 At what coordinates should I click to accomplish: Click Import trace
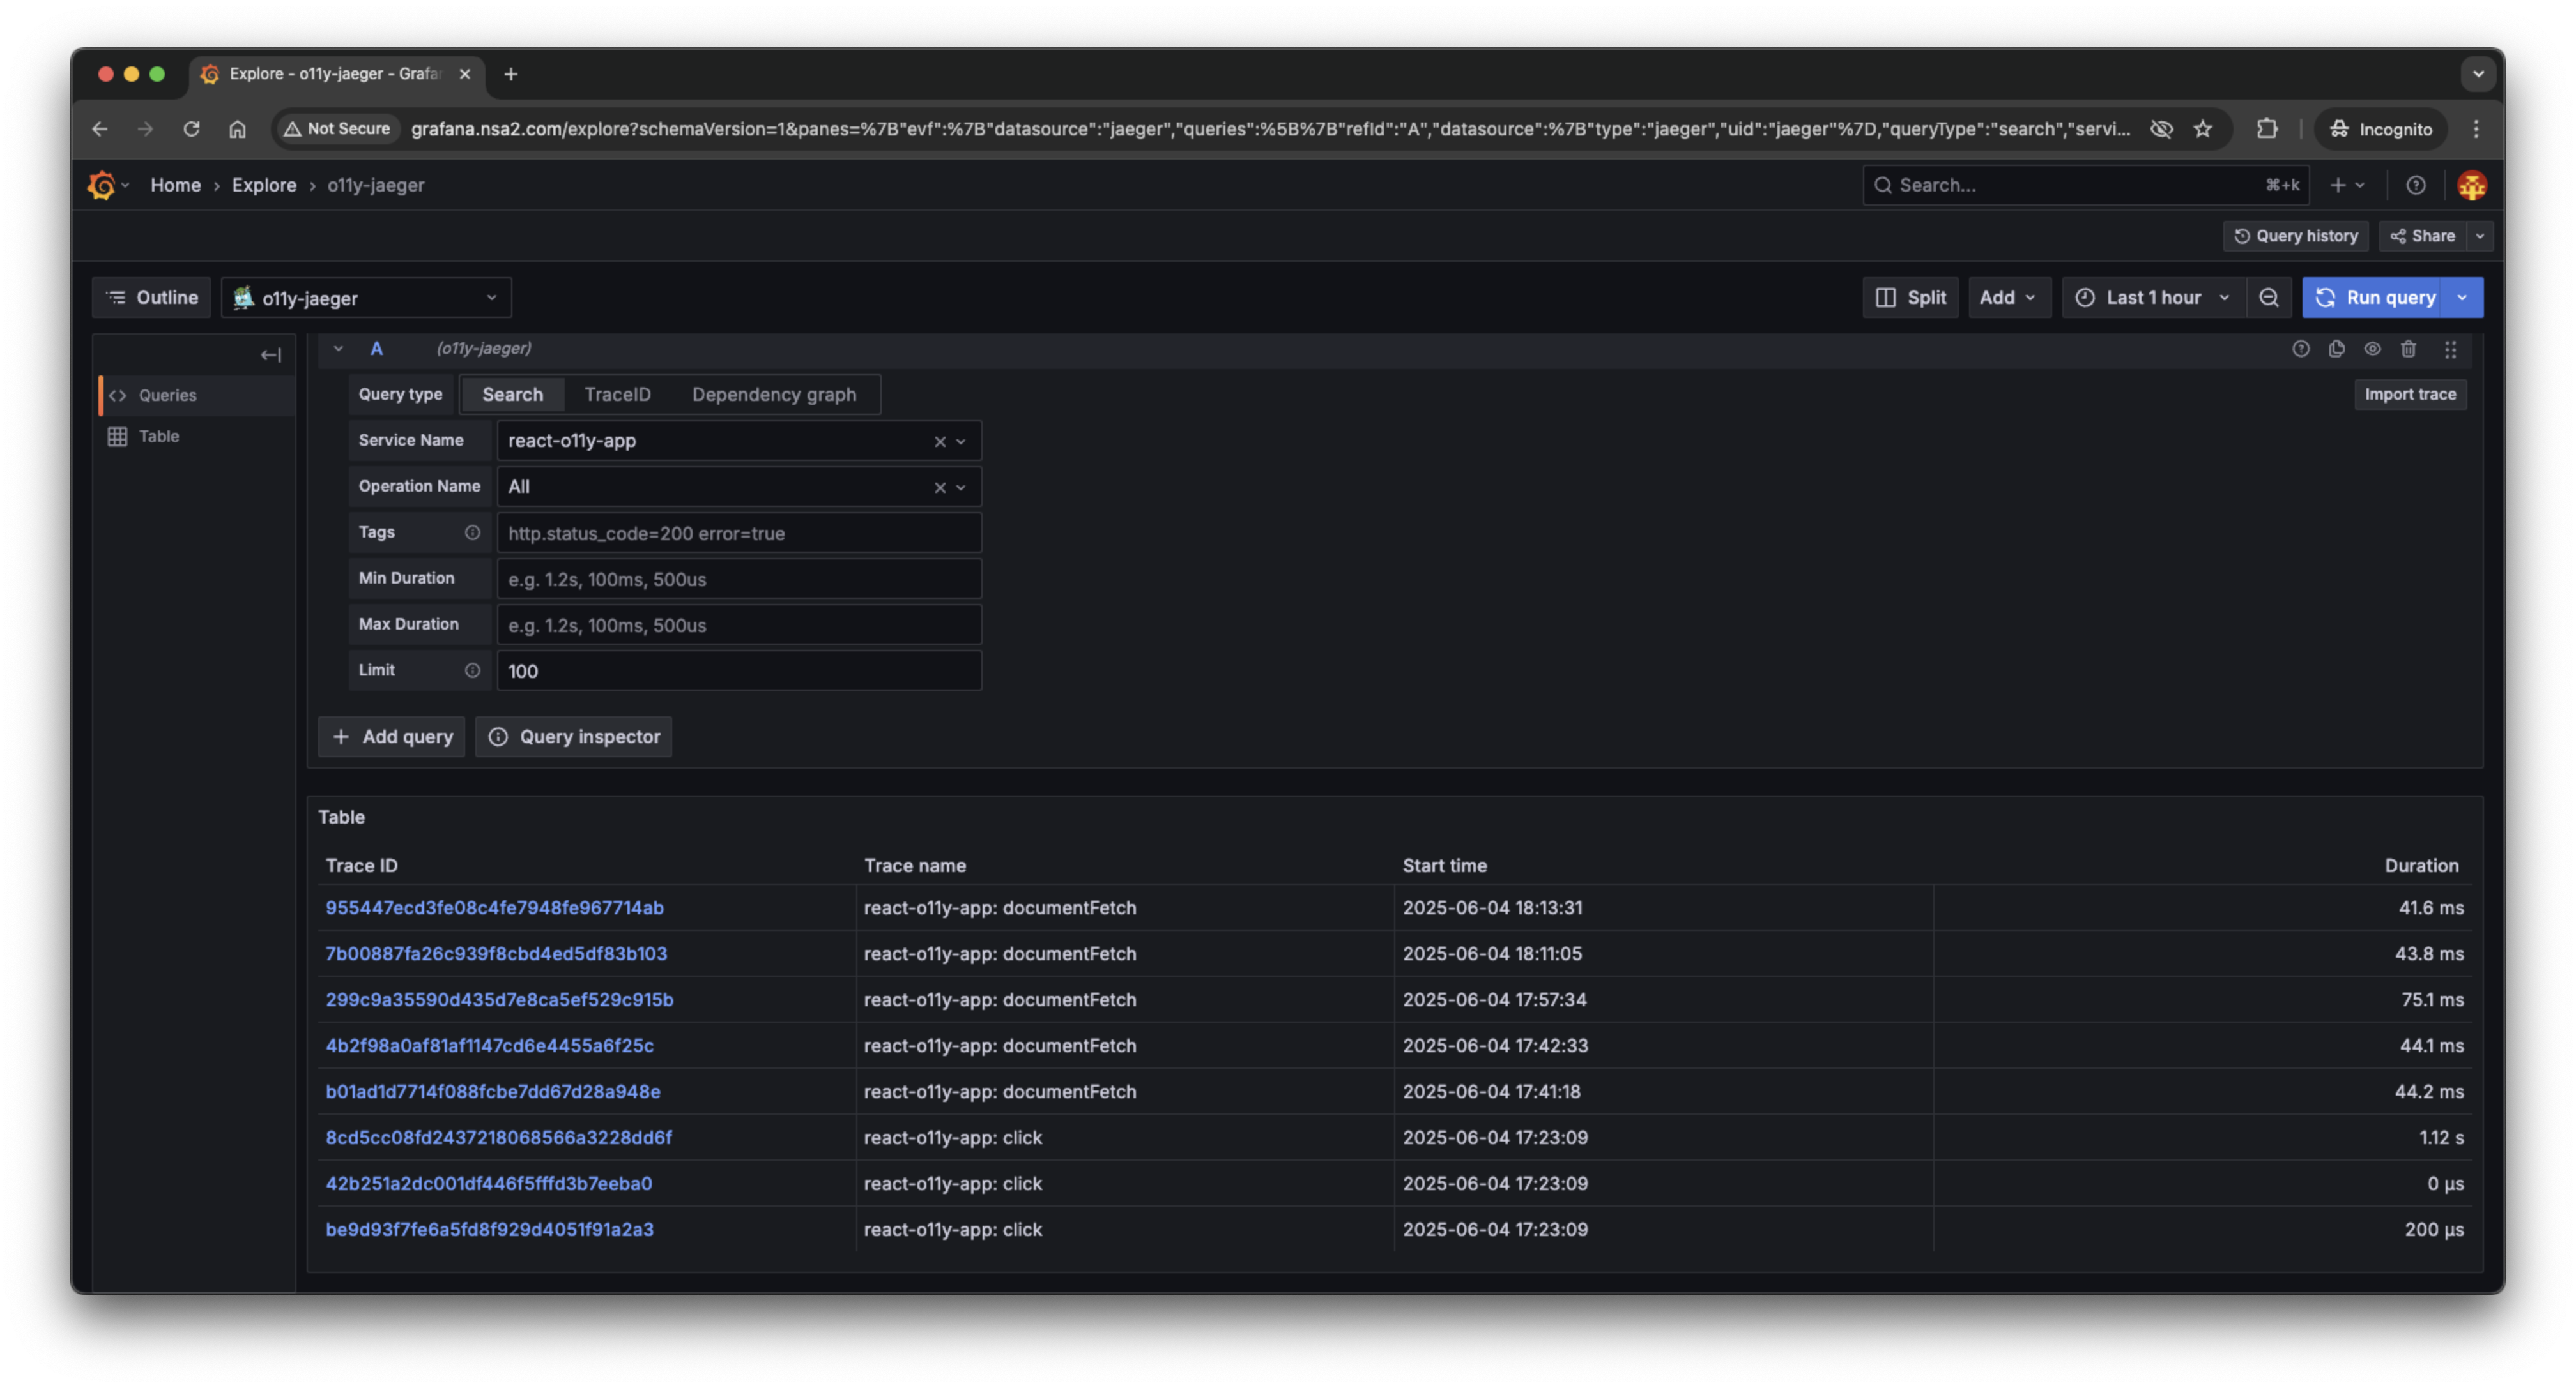(x=2410, y=395)
